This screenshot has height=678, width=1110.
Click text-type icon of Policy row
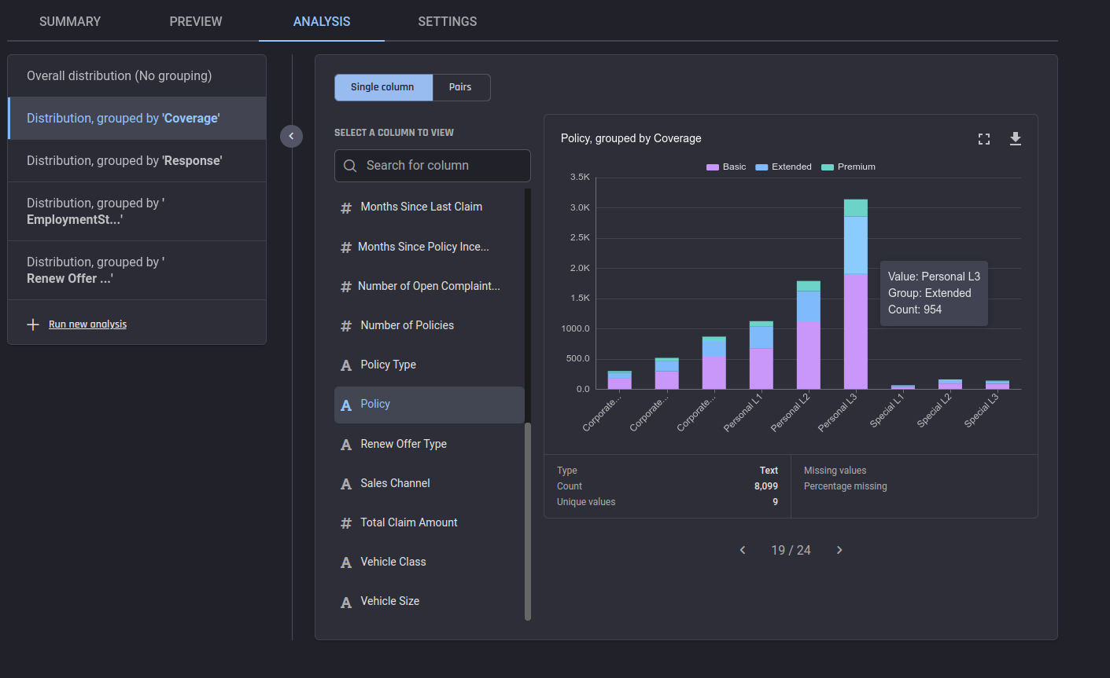(346, 405)
